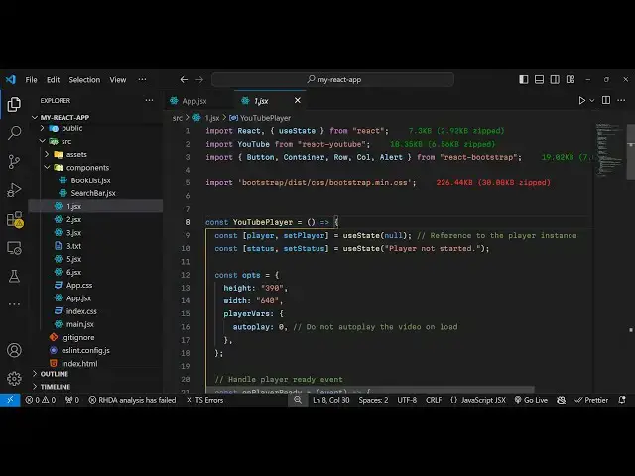This screenshot has height=476, width=635.
Task: Open the View menu
Action: tap(118, 80)
